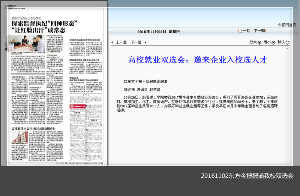
Task: Click the right arrow icon beside 下一篇
Action: 145,42
